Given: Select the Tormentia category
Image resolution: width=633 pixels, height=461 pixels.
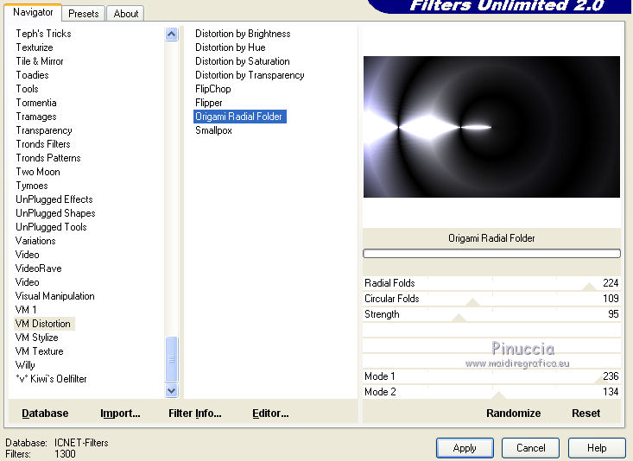Looking at the screenshot, I should coord(36,103).
